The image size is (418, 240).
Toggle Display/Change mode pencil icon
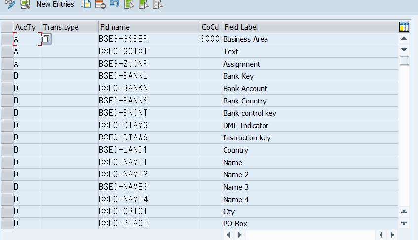tap(10, 4)
